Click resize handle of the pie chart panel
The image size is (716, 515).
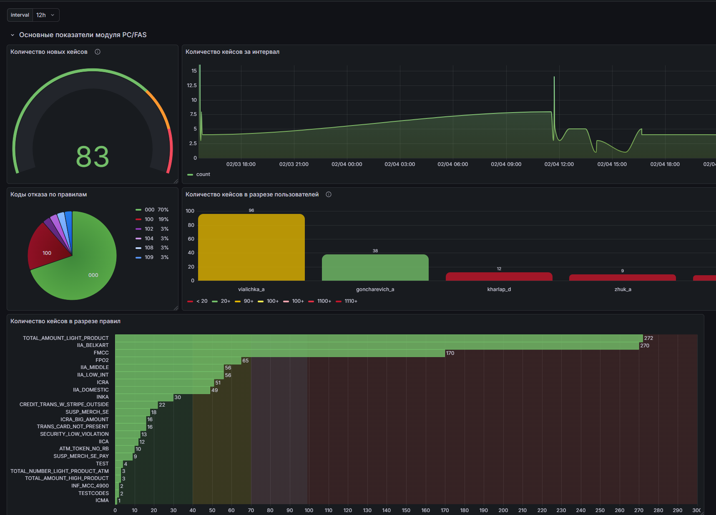(176, 308)
